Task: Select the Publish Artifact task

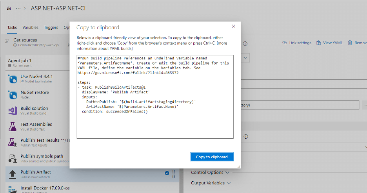Action: 92,174
